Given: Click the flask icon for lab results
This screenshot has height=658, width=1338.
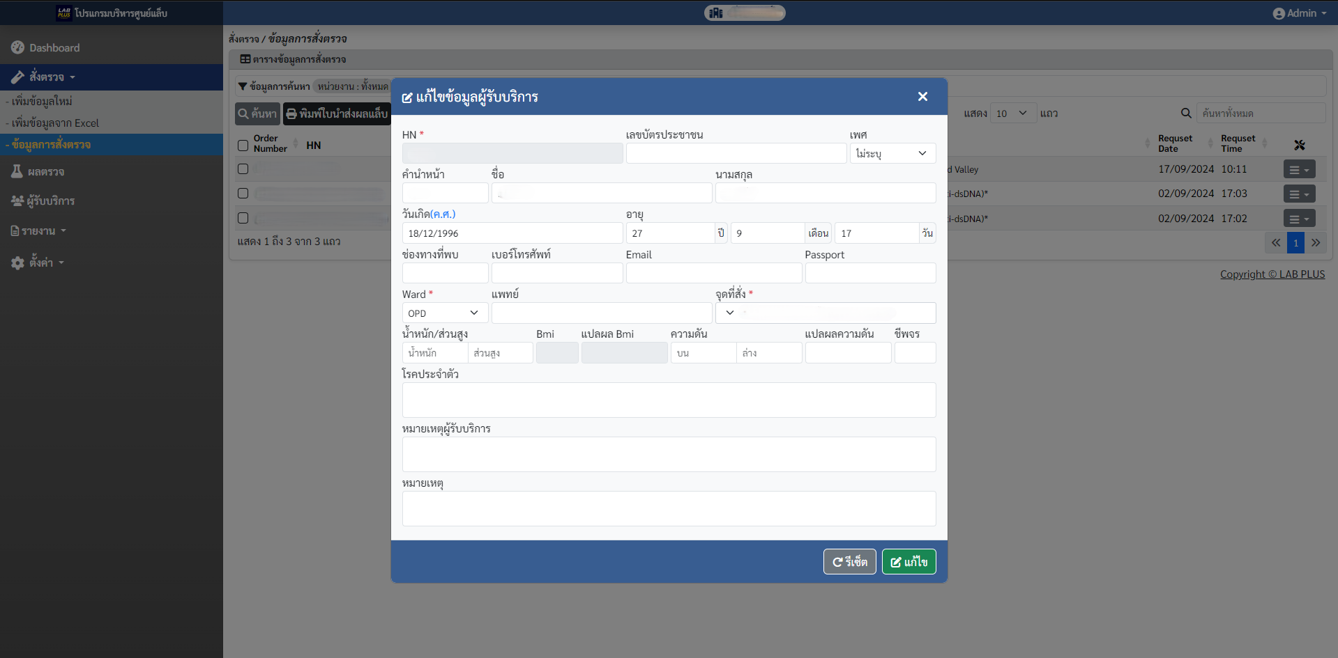Looking at the screenshot, I should tap(17, 171).
